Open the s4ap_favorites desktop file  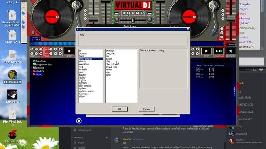12,58
